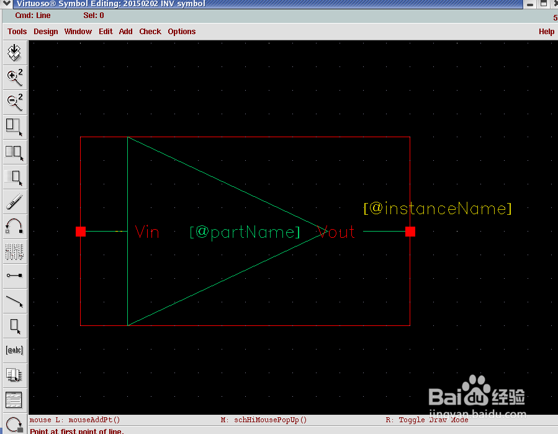The image size is (558, 434).
Task: Click the Vout pin label
Action: click(x=336, y=232)
